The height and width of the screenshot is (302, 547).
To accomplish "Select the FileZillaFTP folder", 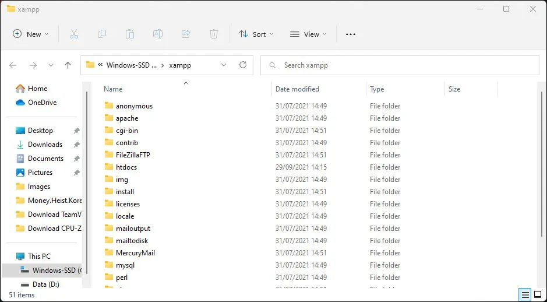I will click(133, 155).
